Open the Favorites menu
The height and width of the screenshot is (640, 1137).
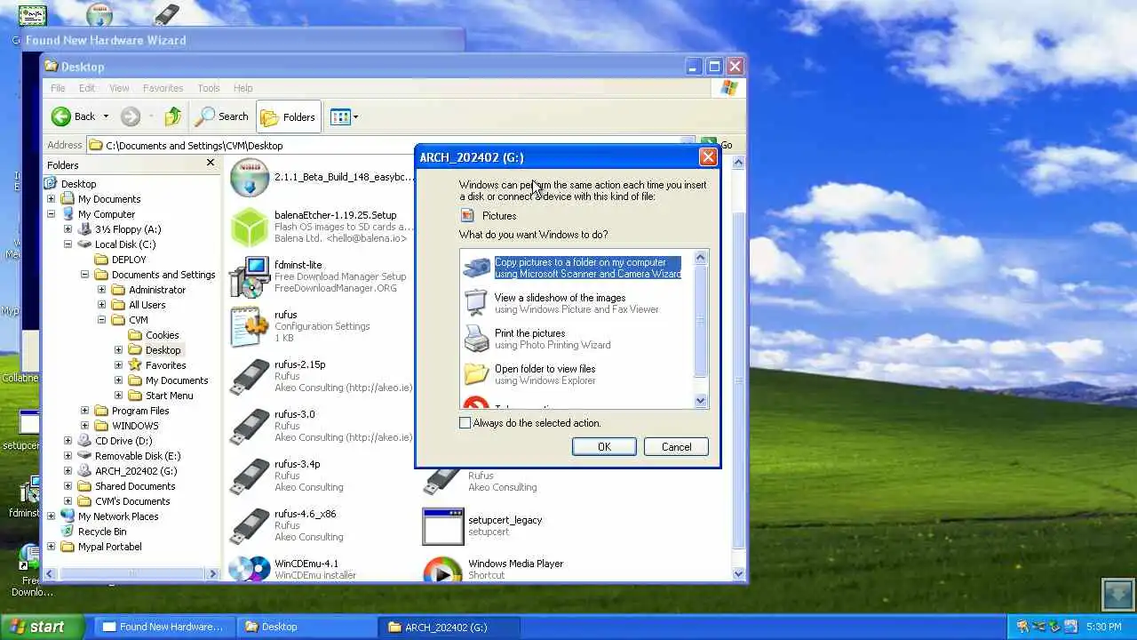[x=163, y=88]
